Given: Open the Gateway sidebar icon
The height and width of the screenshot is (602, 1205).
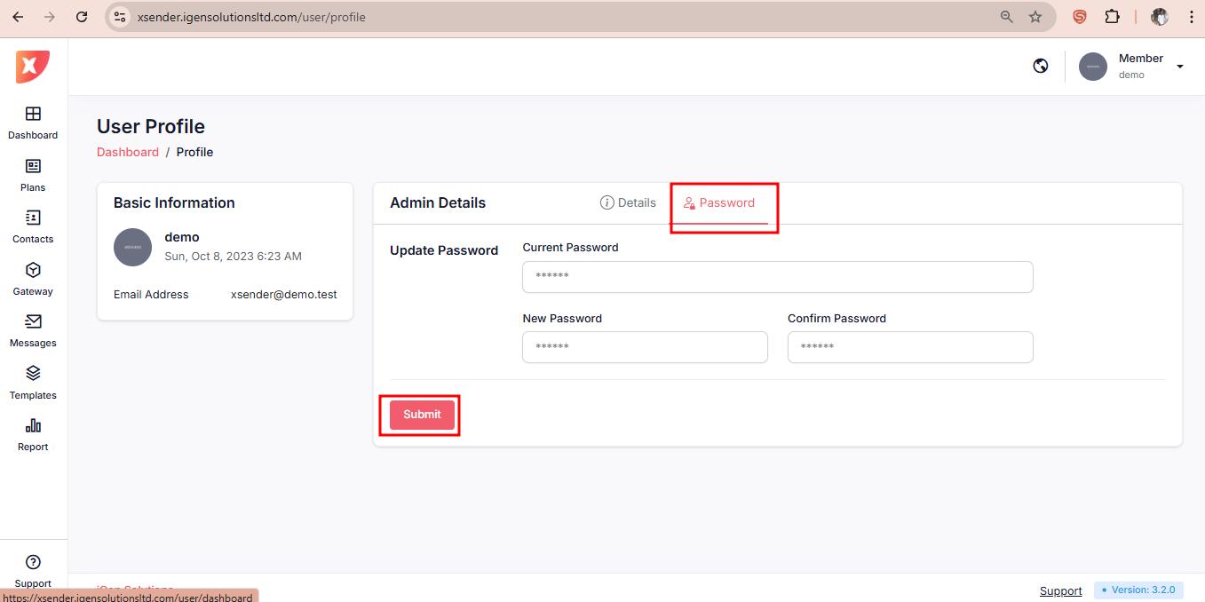Looking at the screenshot, I should [x=33, y=271].
